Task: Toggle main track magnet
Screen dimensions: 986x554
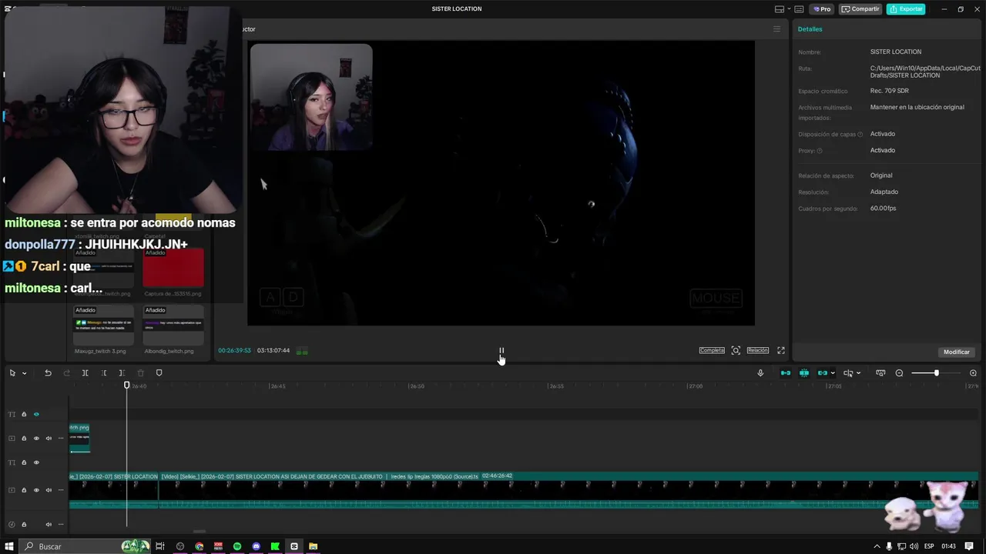Action: click(786, 373)
